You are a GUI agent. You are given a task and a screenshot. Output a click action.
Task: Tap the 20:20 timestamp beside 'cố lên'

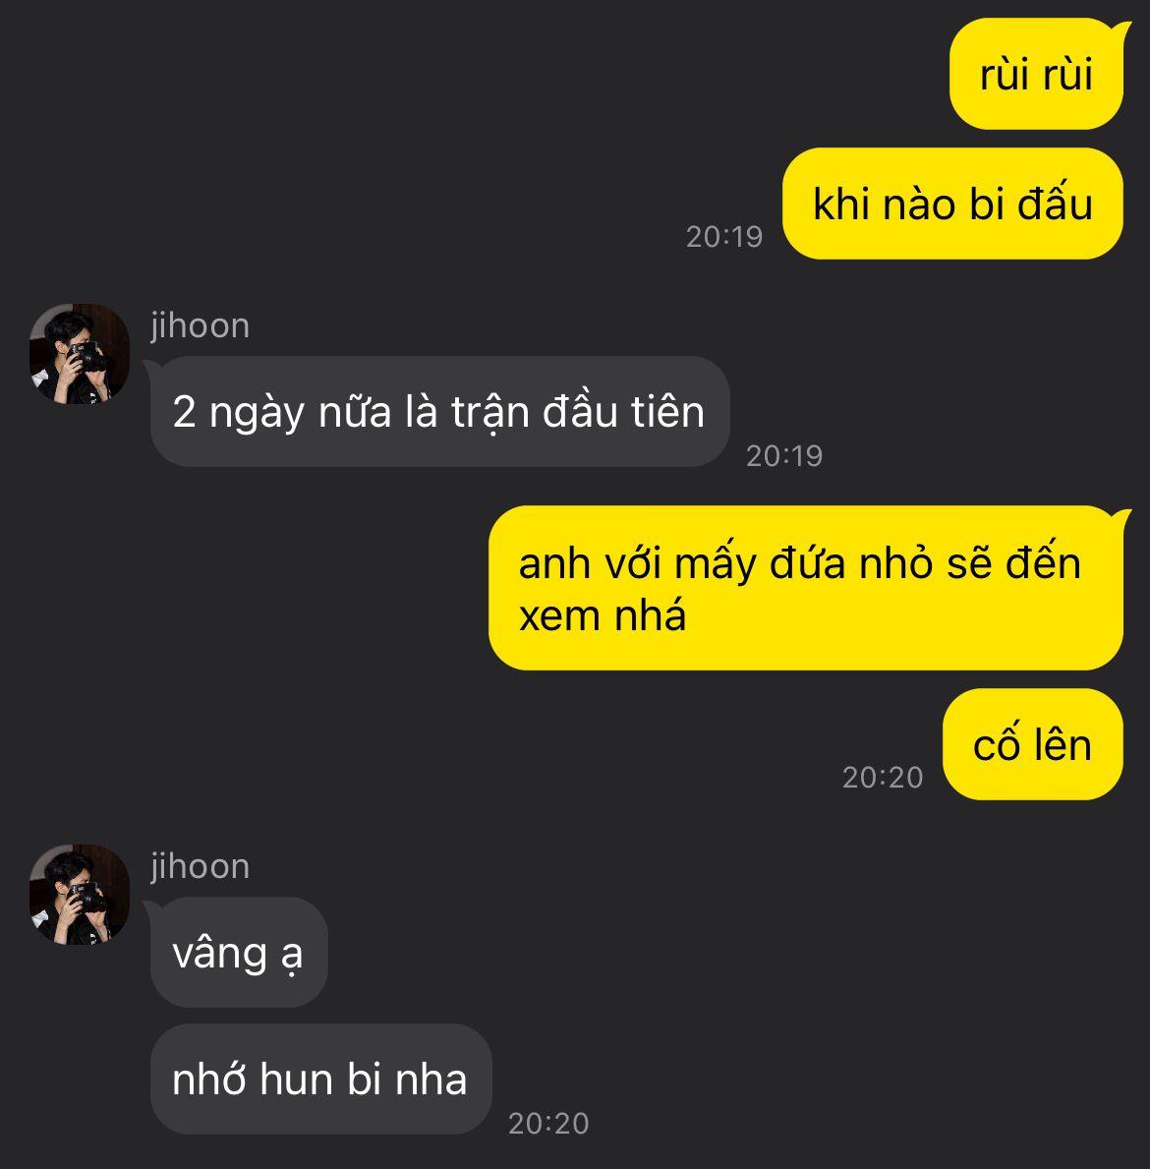pyautogui.click(x=883, y=778)
